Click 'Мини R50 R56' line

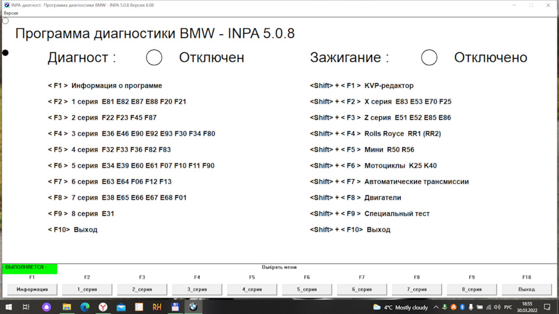362,150
